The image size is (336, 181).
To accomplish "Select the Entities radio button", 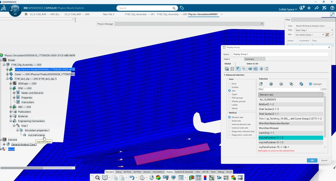I will pyautogui.click(x=230, y=87).
